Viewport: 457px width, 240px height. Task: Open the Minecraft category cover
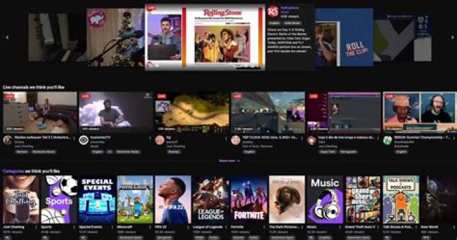(135, 199)
